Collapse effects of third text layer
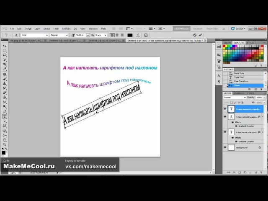 pyautogui.click(x=263, y=132)
